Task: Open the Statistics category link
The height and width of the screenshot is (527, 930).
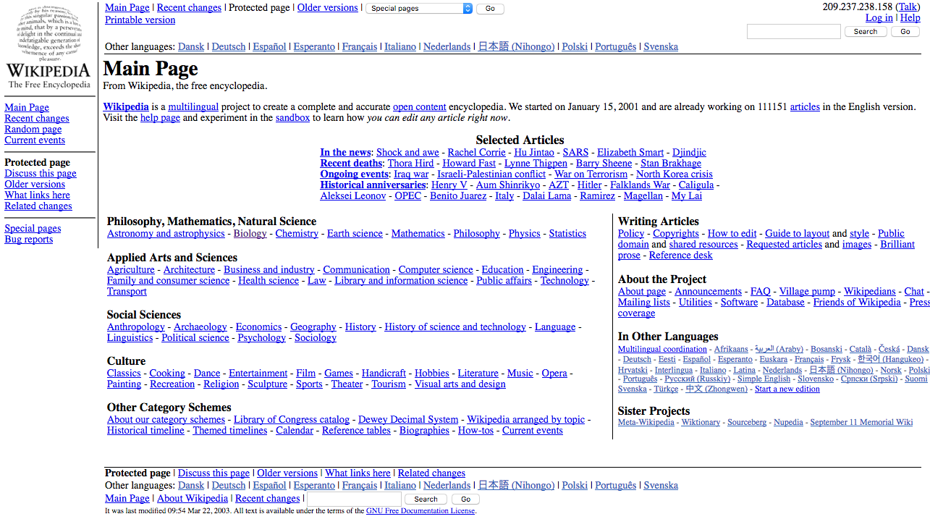Action: (x=567, y=233)
